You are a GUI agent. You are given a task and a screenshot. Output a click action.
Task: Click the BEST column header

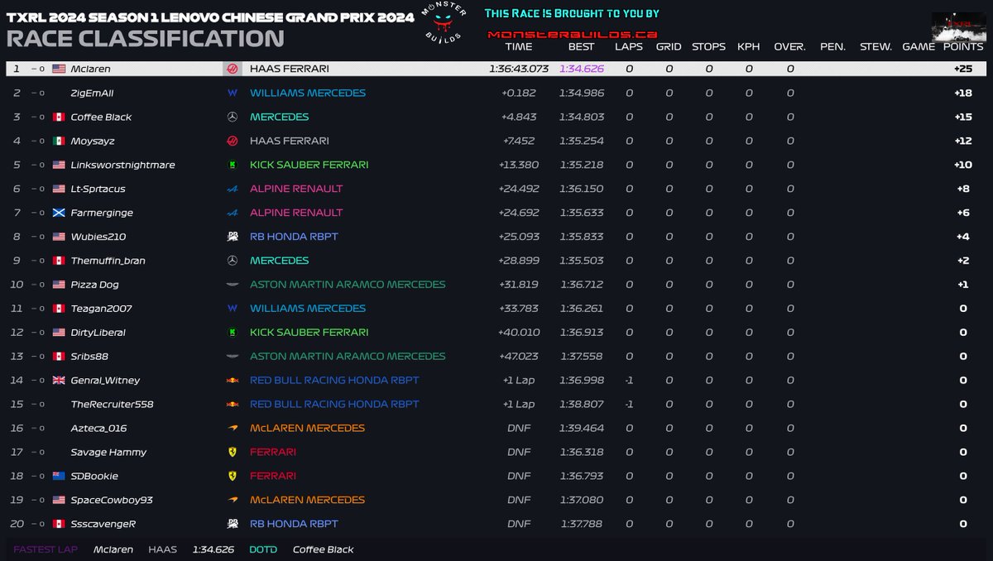pos(581,47)
